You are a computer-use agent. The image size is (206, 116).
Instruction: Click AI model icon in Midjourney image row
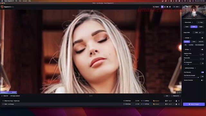(x=154, y=101)
